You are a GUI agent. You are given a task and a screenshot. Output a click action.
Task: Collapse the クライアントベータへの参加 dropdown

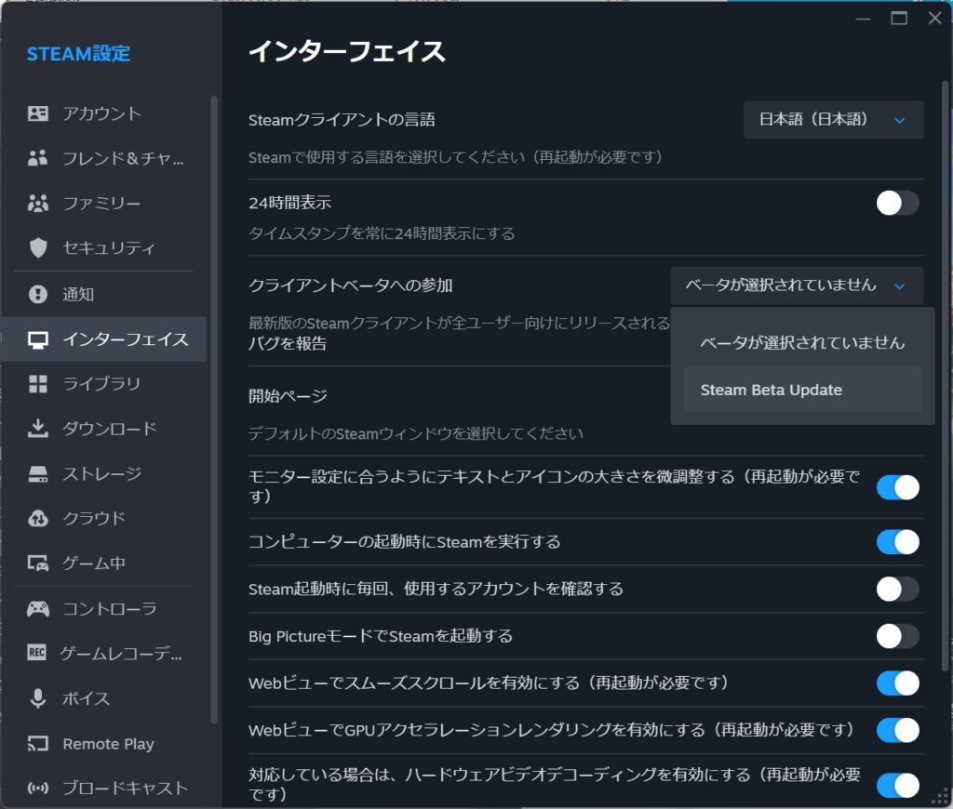click(x=797, y=285)
